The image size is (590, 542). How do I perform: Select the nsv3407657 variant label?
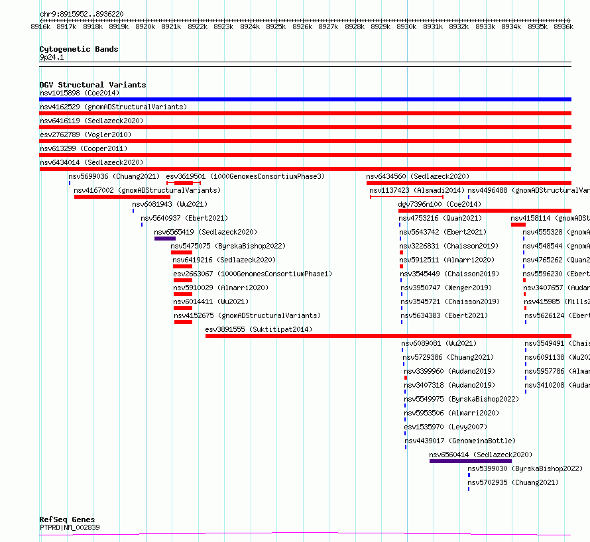pyautogui.click(x=556, y=288)
